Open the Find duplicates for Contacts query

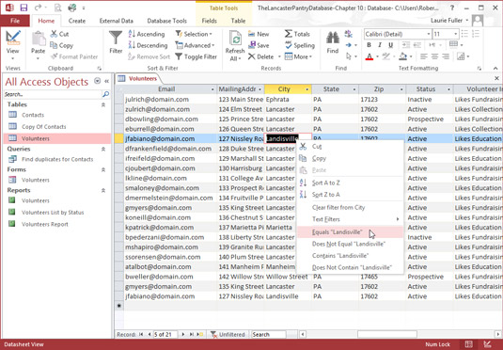tap(57, 159)
